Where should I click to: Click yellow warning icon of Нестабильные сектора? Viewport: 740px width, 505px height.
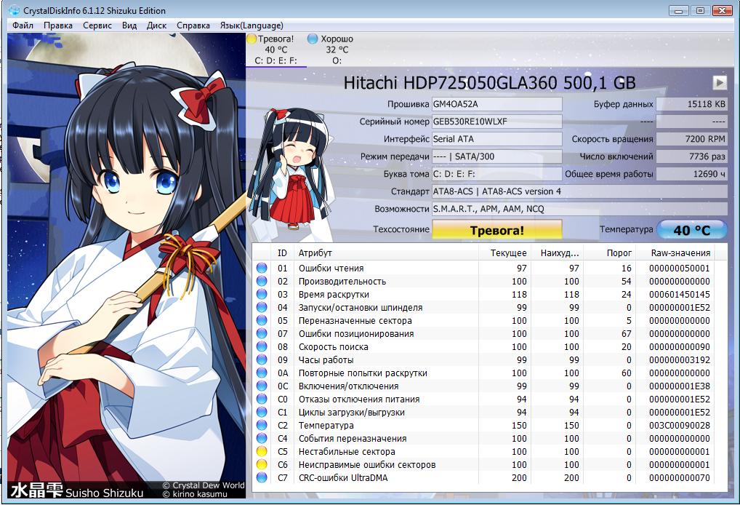262,452
